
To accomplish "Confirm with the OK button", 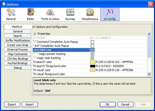I will pyautogui.click(x=108, y=104).
